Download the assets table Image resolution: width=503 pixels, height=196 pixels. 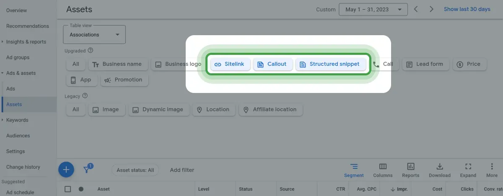[x=439, y=170]
